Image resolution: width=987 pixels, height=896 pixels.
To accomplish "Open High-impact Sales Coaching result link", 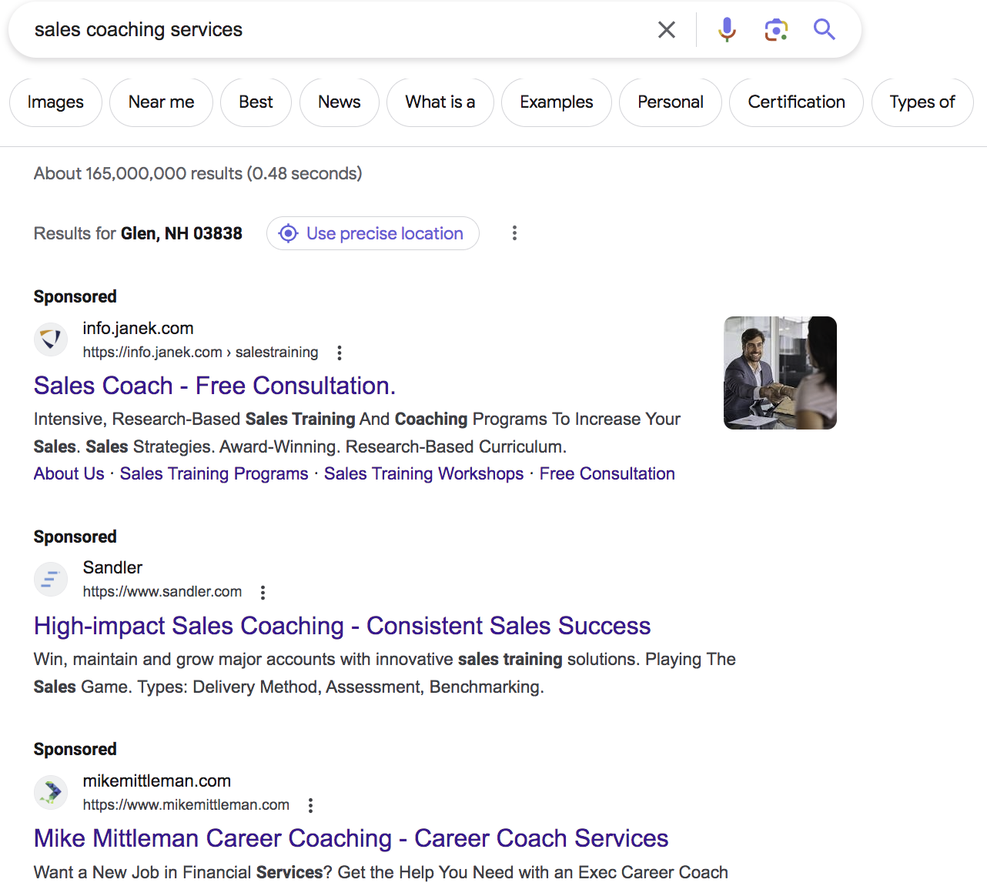I will (342, 626).
